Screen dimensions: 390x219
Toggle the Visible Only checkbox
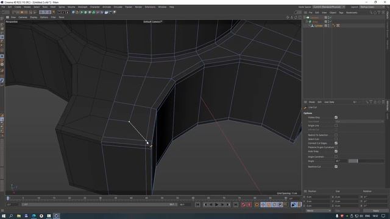(336, 117)
